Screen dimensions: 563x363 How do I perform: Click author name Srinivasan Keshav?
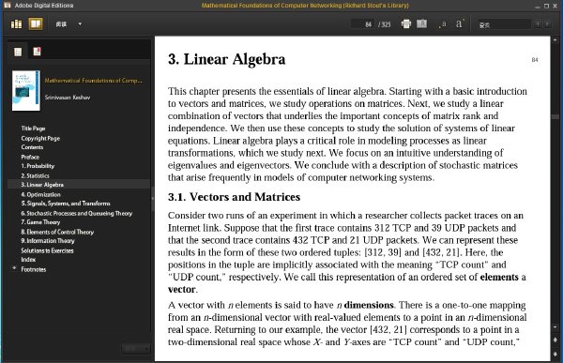pos(68,98)
